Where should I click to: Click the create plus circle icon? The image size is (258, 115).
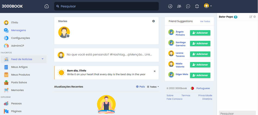point(170,6)
